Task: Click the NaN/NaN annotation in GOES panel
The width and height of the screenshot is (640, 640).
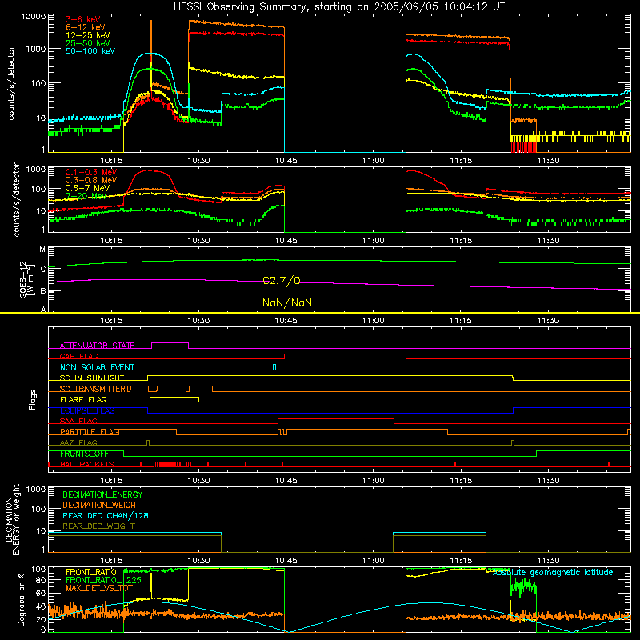Action: tap(287, 303)
